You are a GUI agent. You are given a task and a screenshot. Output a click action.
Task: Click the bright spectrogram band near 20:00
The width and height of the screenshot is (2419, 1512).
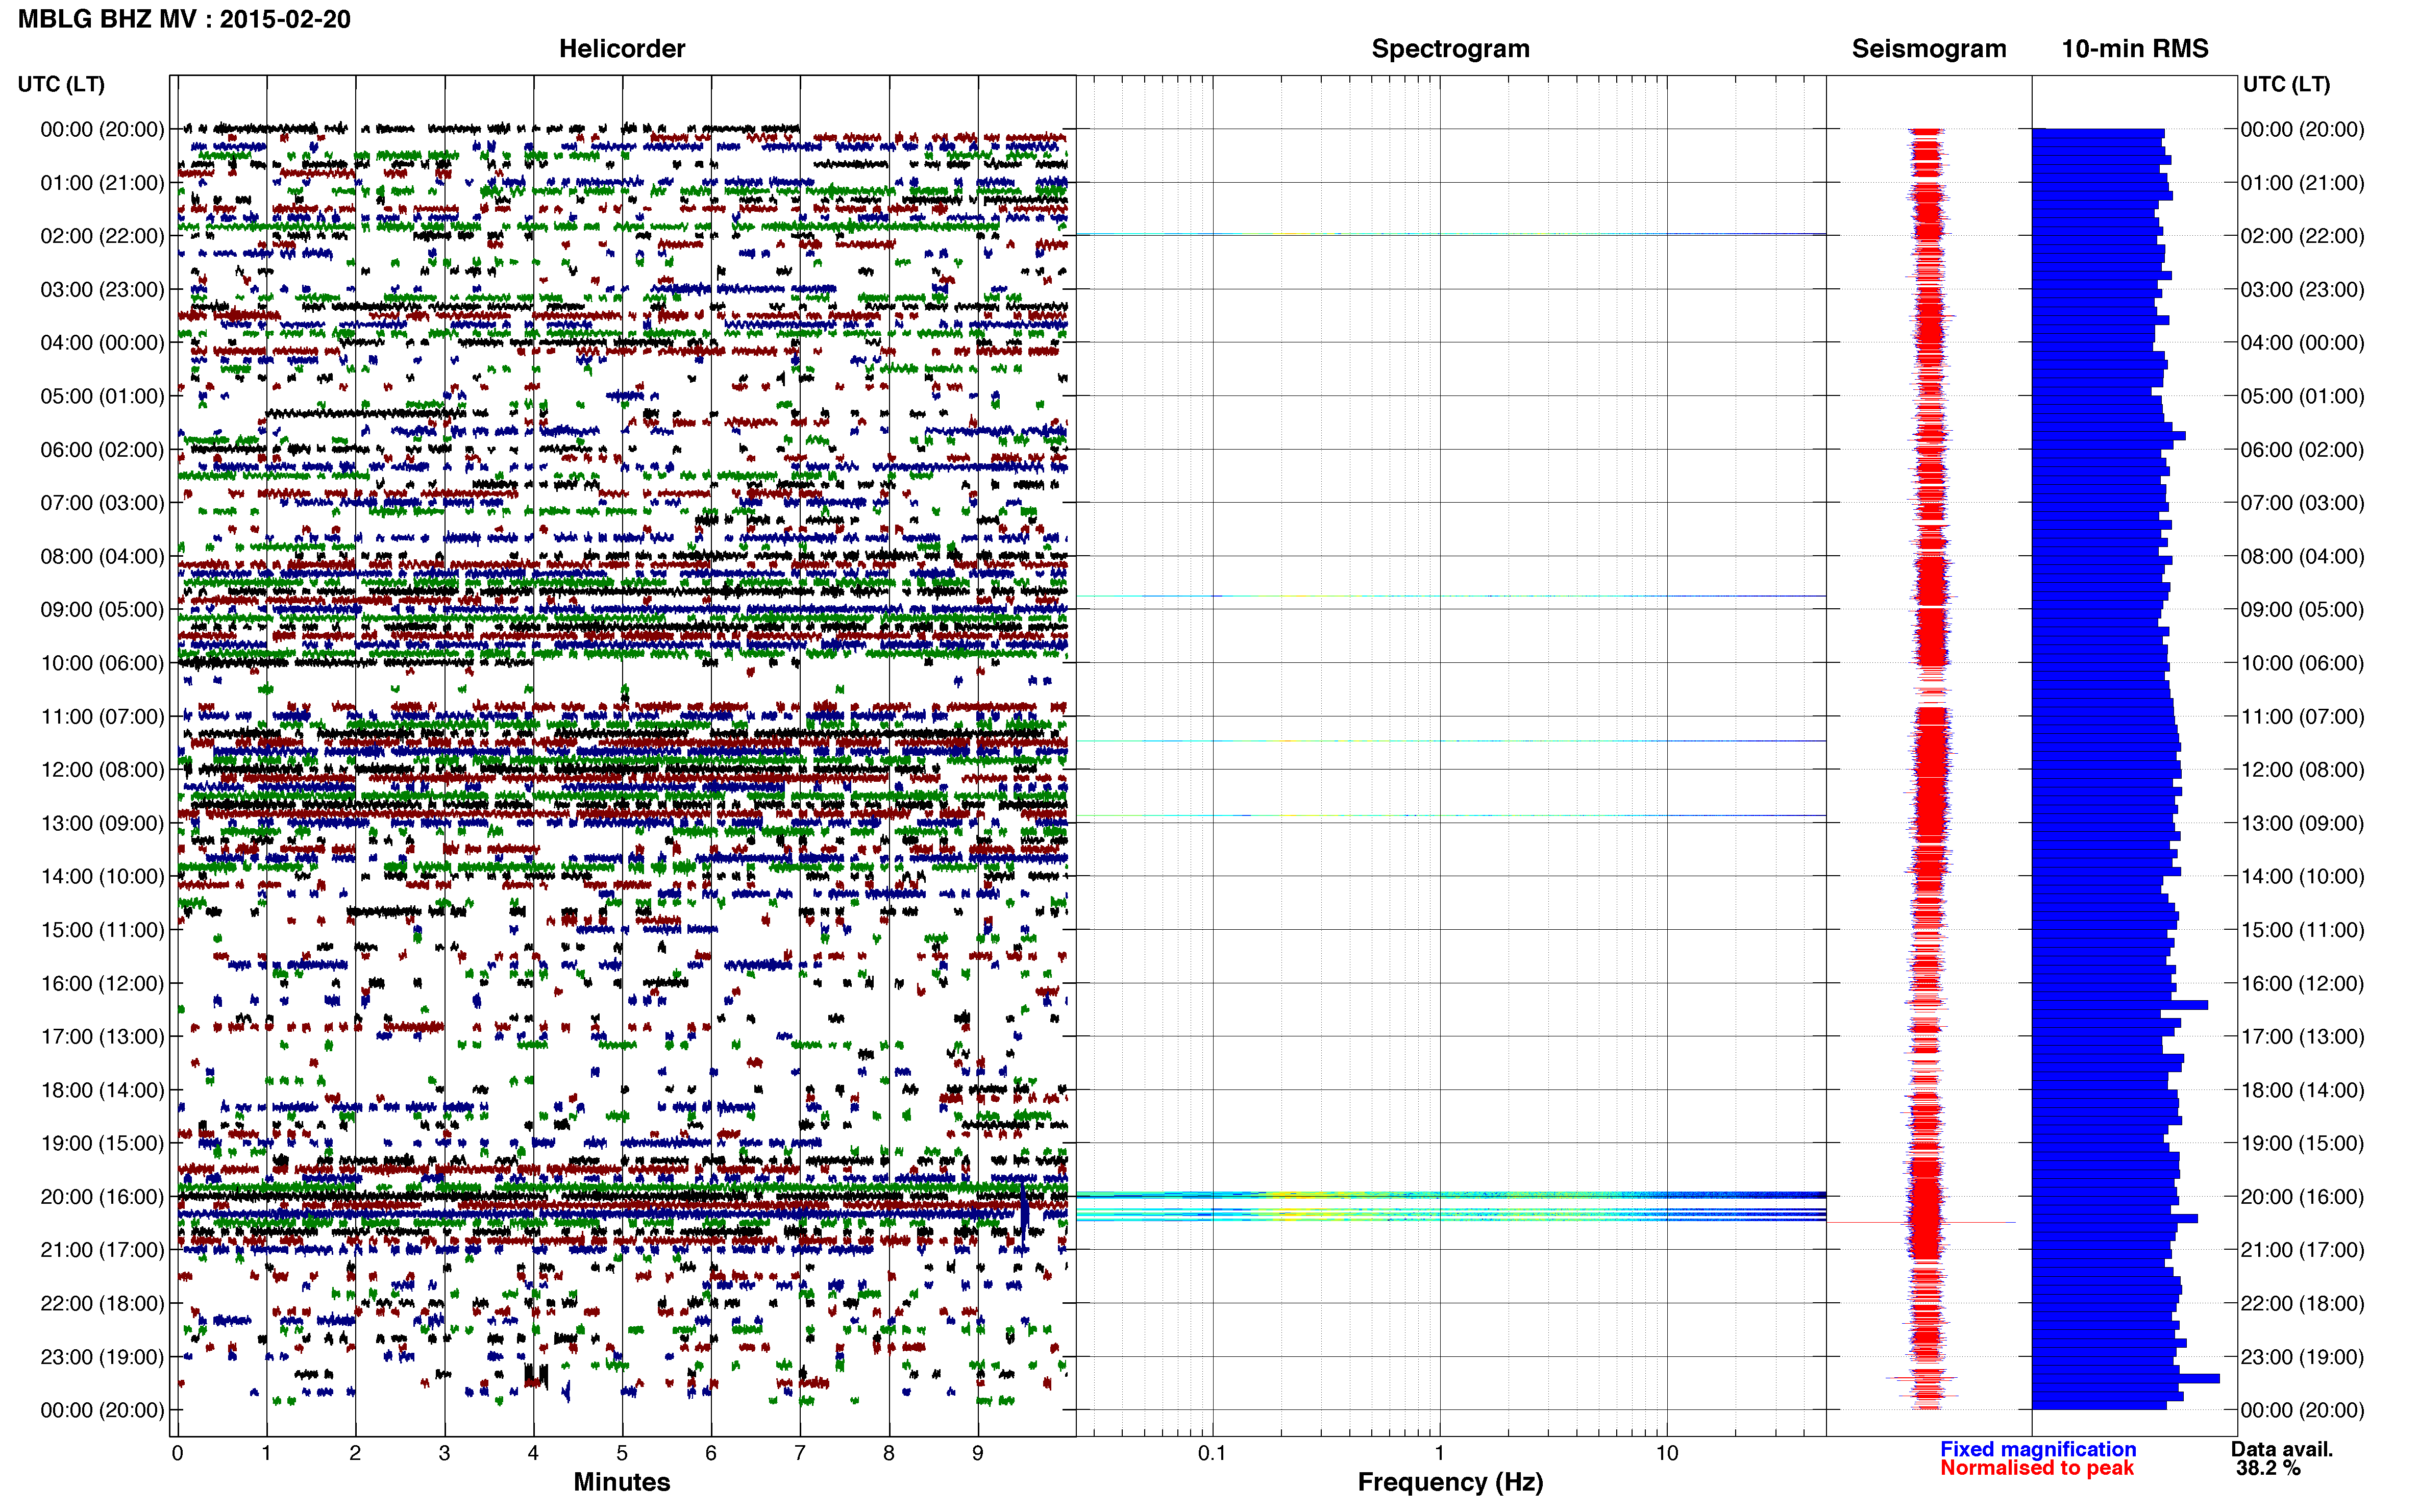click(1451, 1194)
